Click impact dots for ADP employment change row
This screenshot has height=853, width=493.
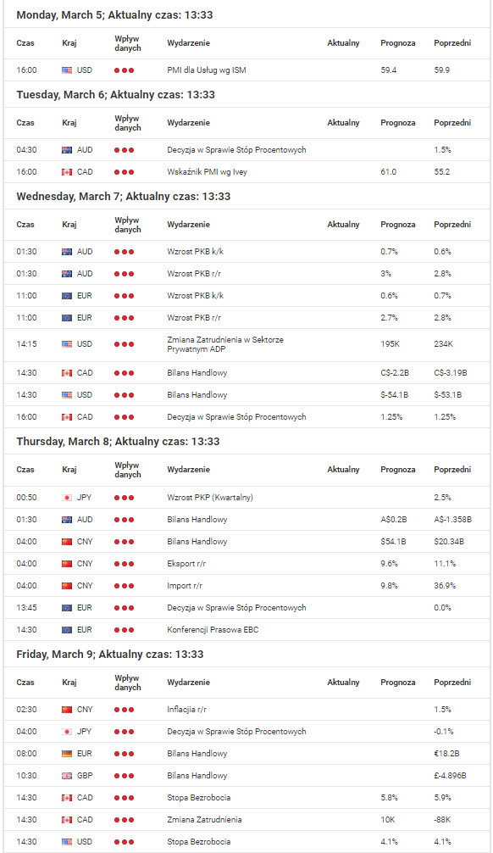(124, 344)
